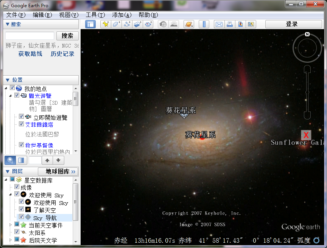
Task: Click the 后院天文学 red star icon
Action: point(23,240)
